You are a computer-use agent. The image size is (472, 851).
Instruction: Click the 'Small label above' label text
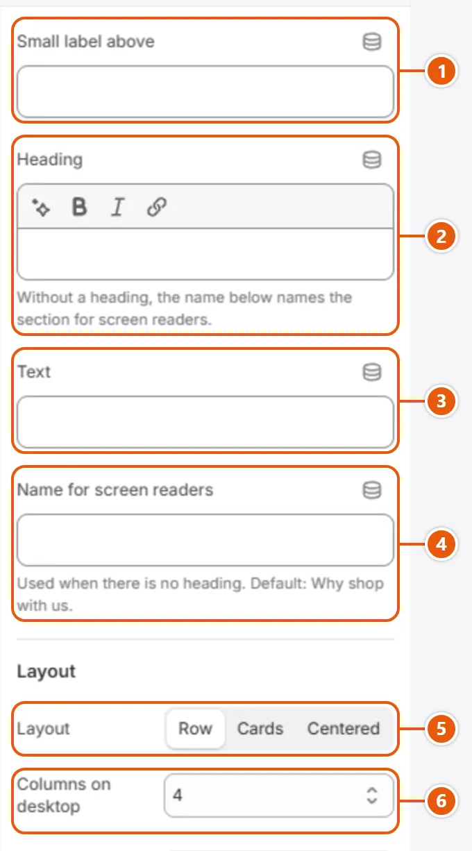click(x=86, y=42)
